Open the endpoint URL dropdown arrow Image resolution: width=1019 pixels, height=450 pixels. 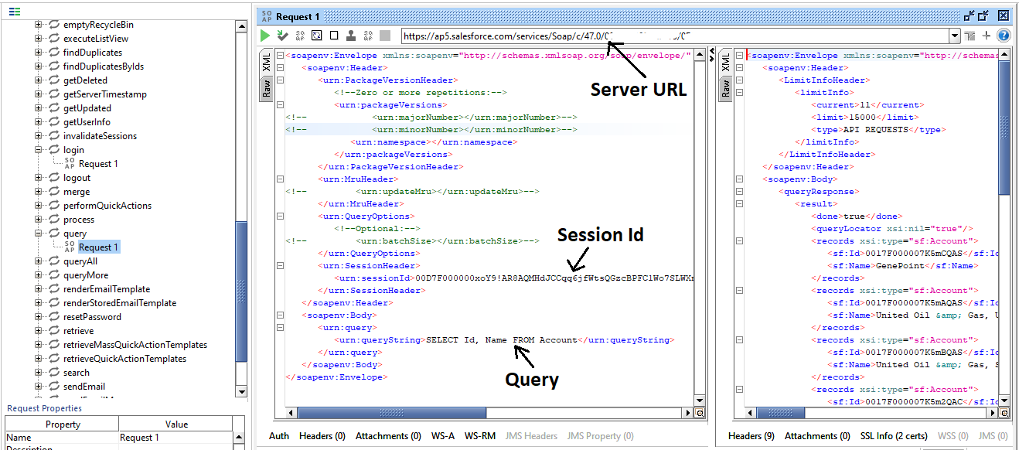click(955, 35)
